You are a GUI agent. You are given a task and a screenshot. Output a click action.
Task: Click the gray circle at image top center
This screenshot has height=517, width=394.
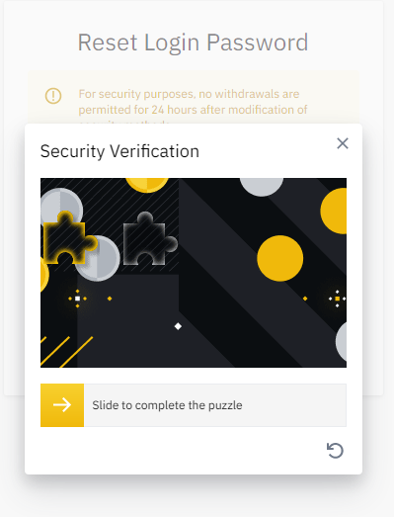pyautogui.click(x=262, y=187)
